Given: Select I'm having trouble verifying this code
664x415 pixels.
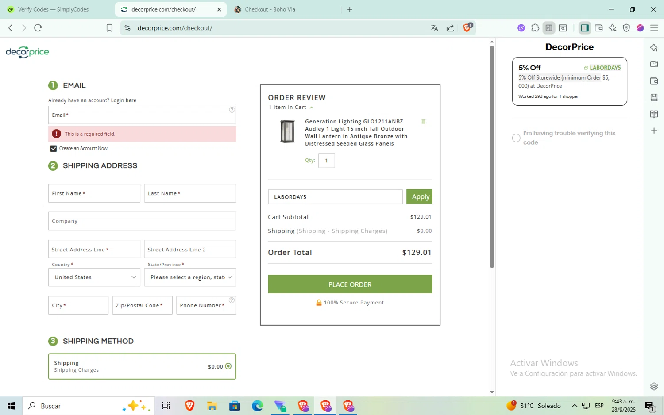Looking at the screenshot, I should pos(516,138).
